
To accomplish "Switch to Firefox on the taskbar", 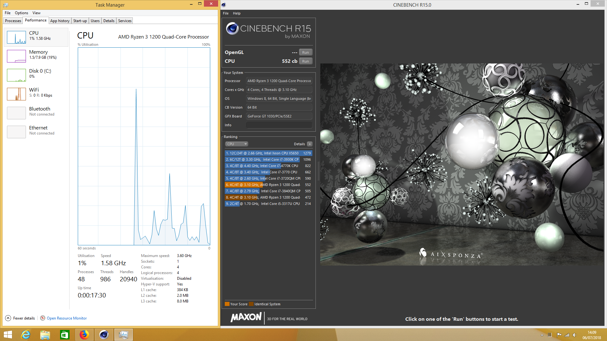I will coord(84,335).
